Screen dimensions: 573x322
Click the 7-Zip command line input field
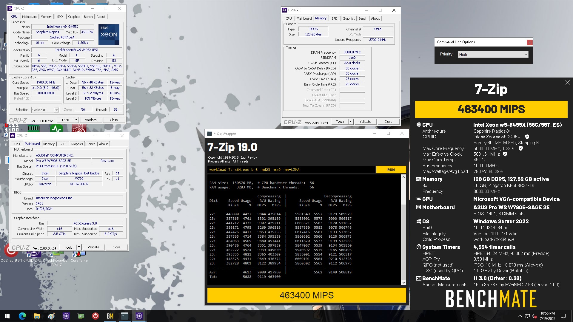click(291, 170)
